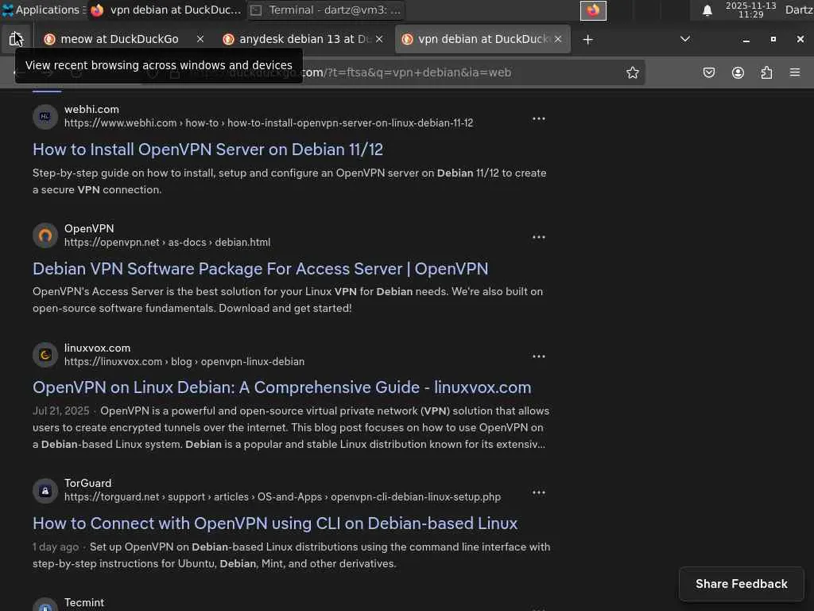Open Debian VPN Software Package For Access Server link
Viewport: 814px width, 611px height.
260,269
